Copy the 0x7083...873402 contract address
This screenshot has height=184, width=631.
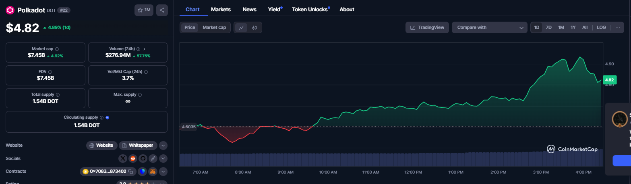point(130,172)
